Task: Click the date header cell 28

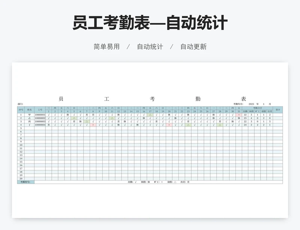Action: [220, 111]
